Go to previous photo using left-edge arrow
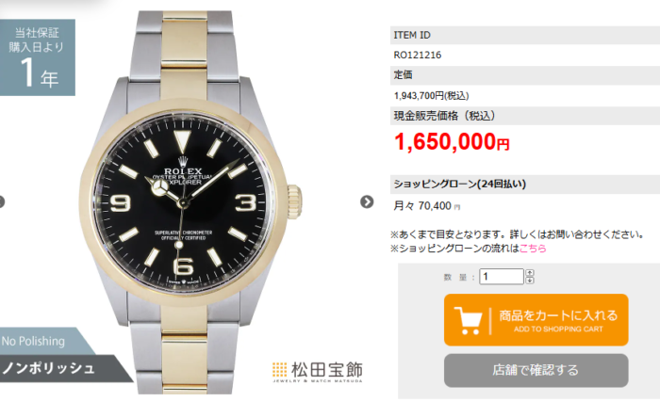This screenshot has height=402, width=660. click(x=2, y=201)
